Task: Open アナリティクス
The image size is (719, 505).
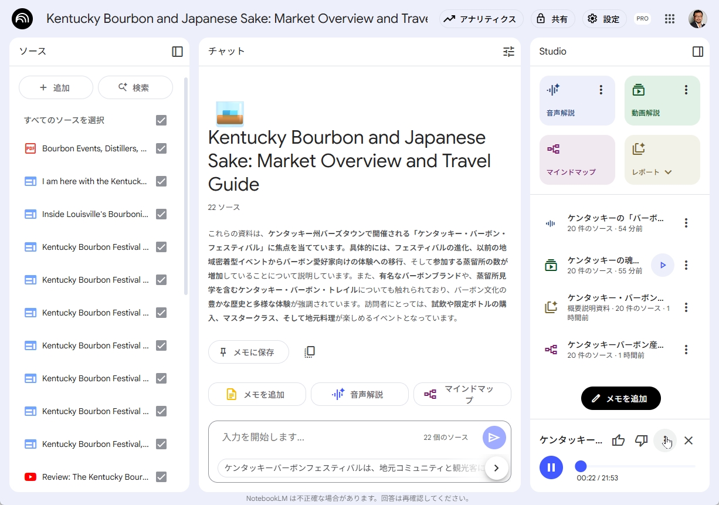Action: 481,19
